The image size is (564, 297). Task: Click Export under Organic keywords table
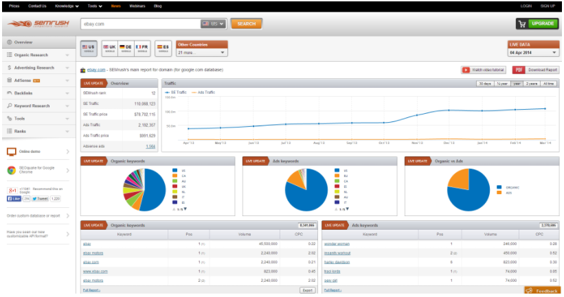click(x=308, y=290)
